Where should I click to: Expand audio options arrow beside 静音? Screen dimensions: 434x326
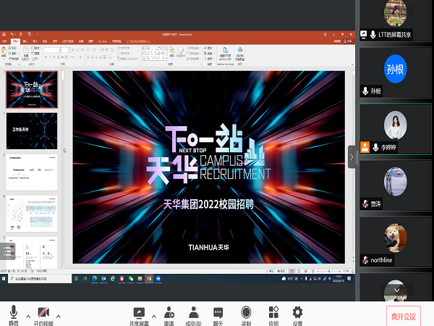tap(28, 315)
